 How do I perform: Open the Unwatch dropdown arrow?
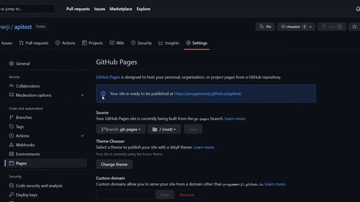click(310, 27)
